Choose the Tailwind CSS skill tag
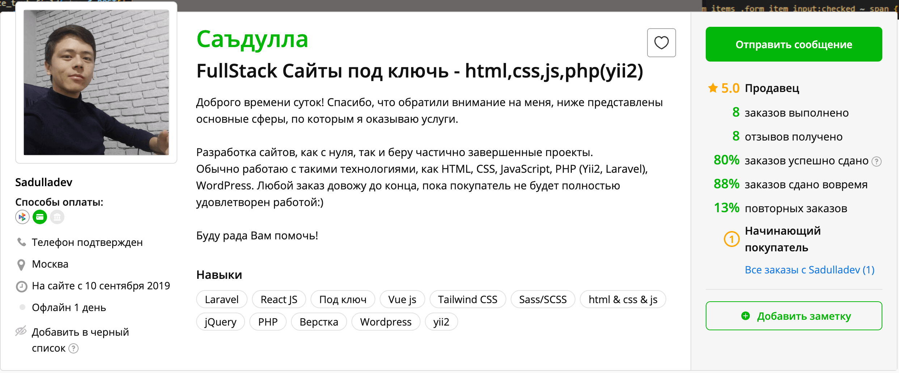The height and width of the screenshot is (373, 899). 467,299
